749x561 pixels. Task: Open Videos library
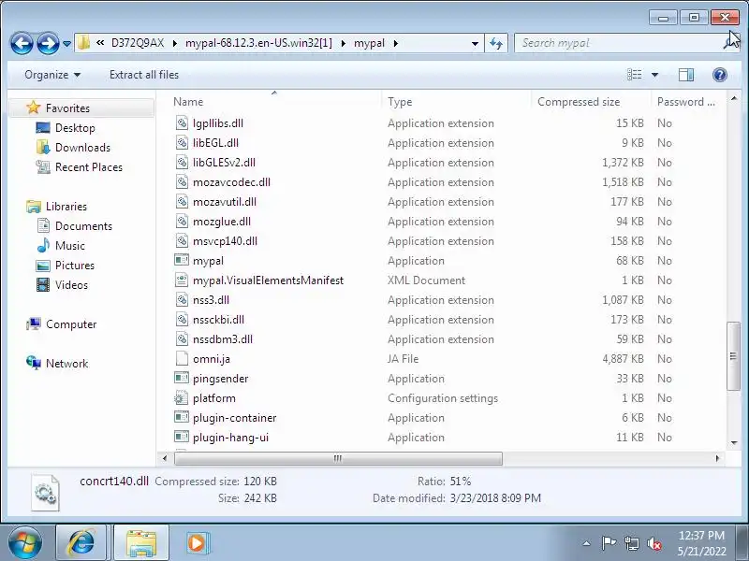pos(71,284)
